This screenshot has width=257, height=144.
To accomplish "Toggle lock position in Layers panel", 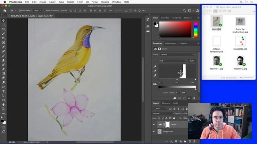I will click(x=166, y=118).
